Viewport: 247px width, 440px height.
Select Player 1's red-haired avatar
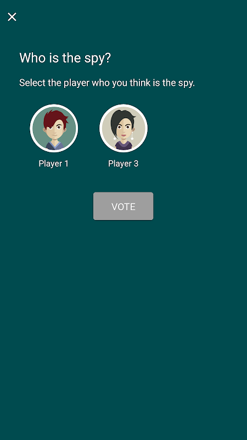point(54,128)
